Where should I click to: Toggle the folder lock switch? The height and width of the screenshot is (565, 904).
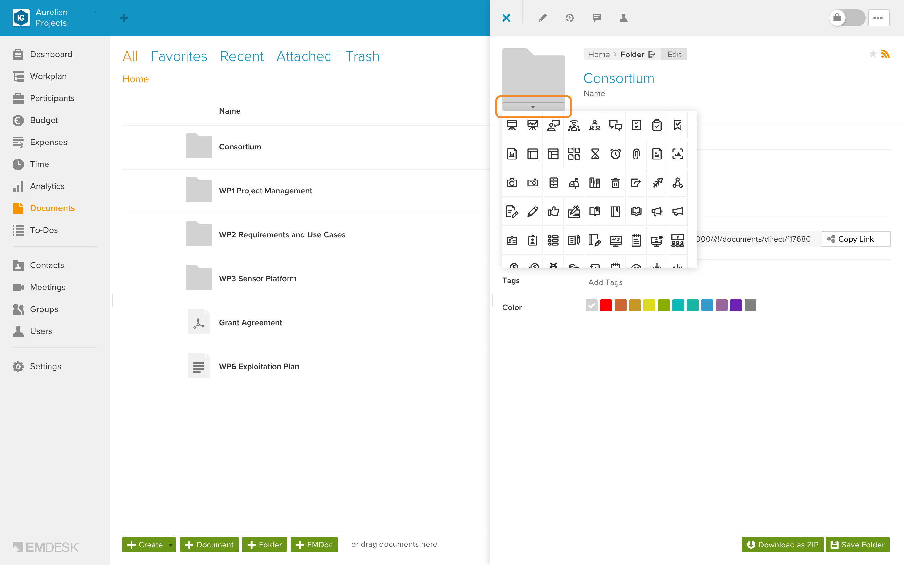847,18
